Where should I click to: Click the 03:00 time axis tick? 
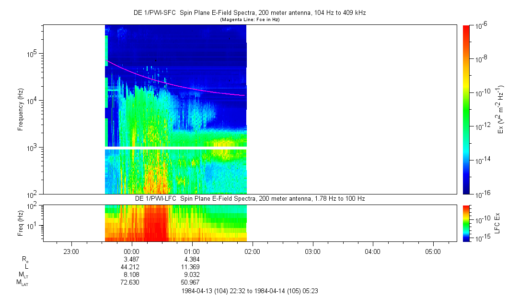(x=312, y=251)
